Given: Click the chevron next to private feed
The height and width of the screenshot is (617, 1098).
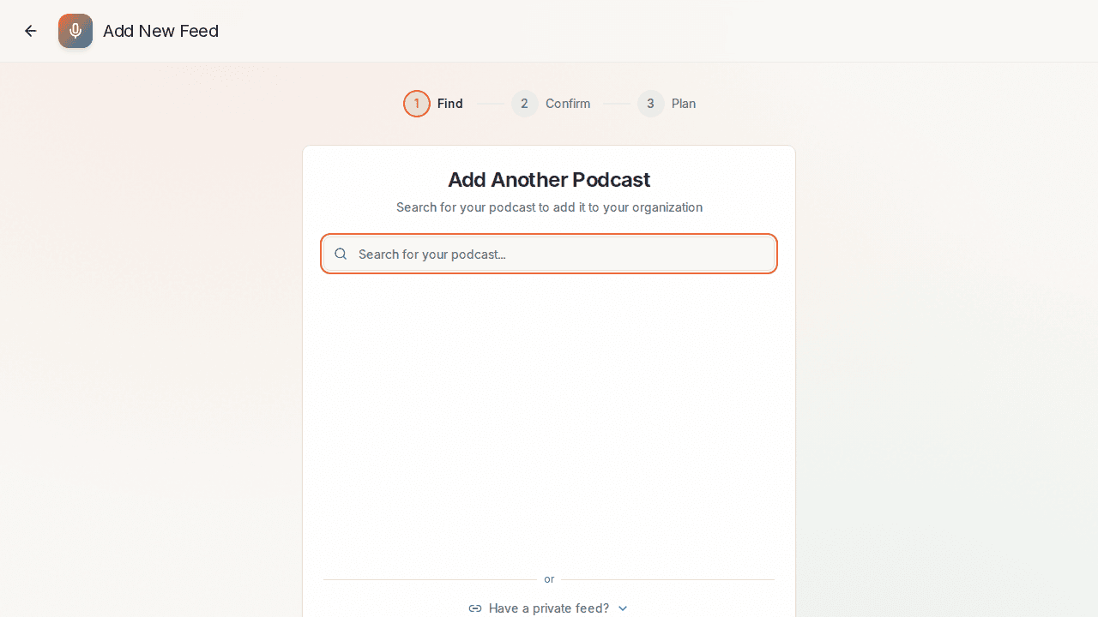Looking at the screenshot, I should pos(623,608).
